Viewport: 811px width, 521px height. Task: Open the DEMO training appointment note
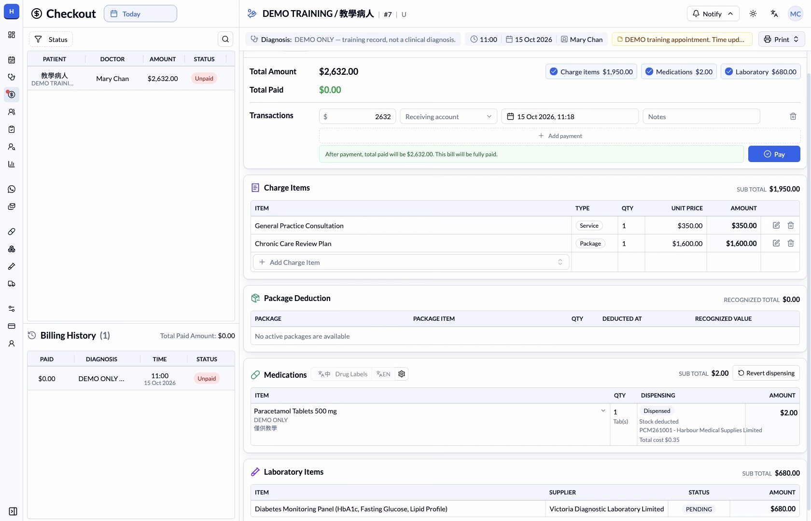coord(682,39)
